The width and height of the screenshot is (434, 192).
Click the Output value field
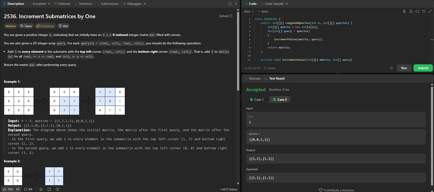[x=336, y=159]
